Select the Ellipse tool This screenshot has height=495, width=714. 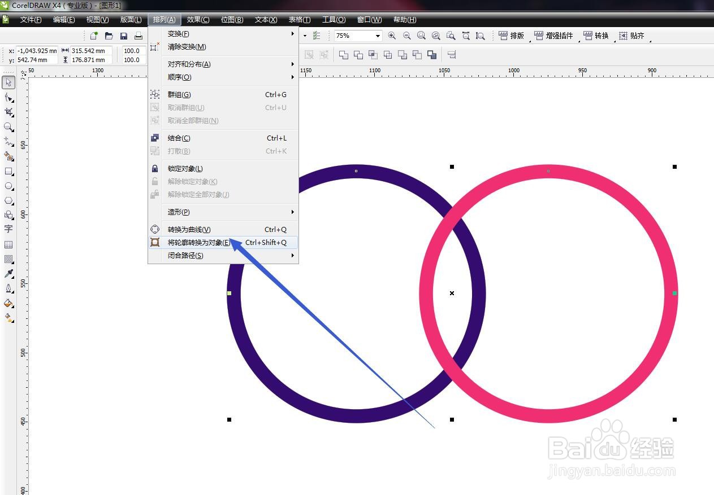click(8, 186)
